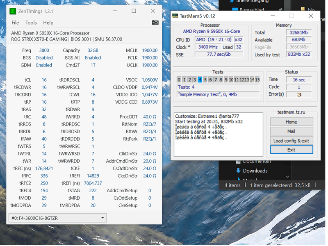Click the GDM value Enabled
This screenshot has width=328, height=246.
coord(44,65)
